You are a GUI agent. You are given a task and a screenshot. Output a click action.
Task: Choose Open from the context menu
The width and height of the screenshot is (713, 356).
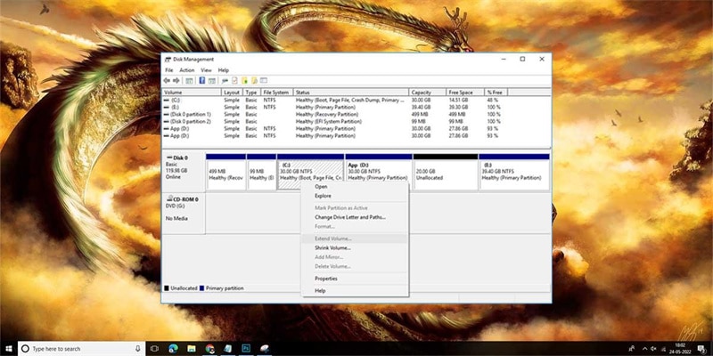click(x=355, y=187)
